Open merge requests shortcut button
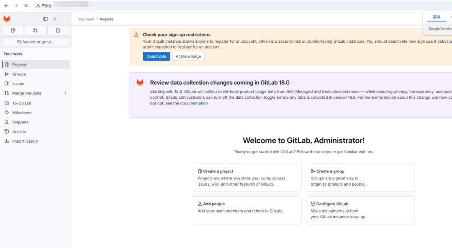Viewport: 452px width, 248px height. pos(36,31)
